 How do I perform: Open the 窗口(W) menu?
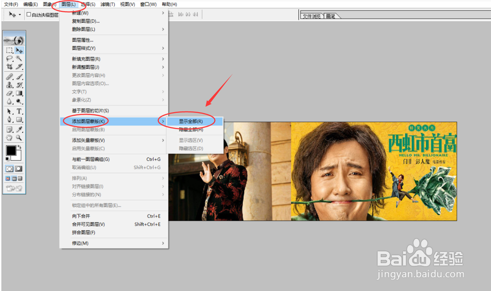(x=149, y=4)
